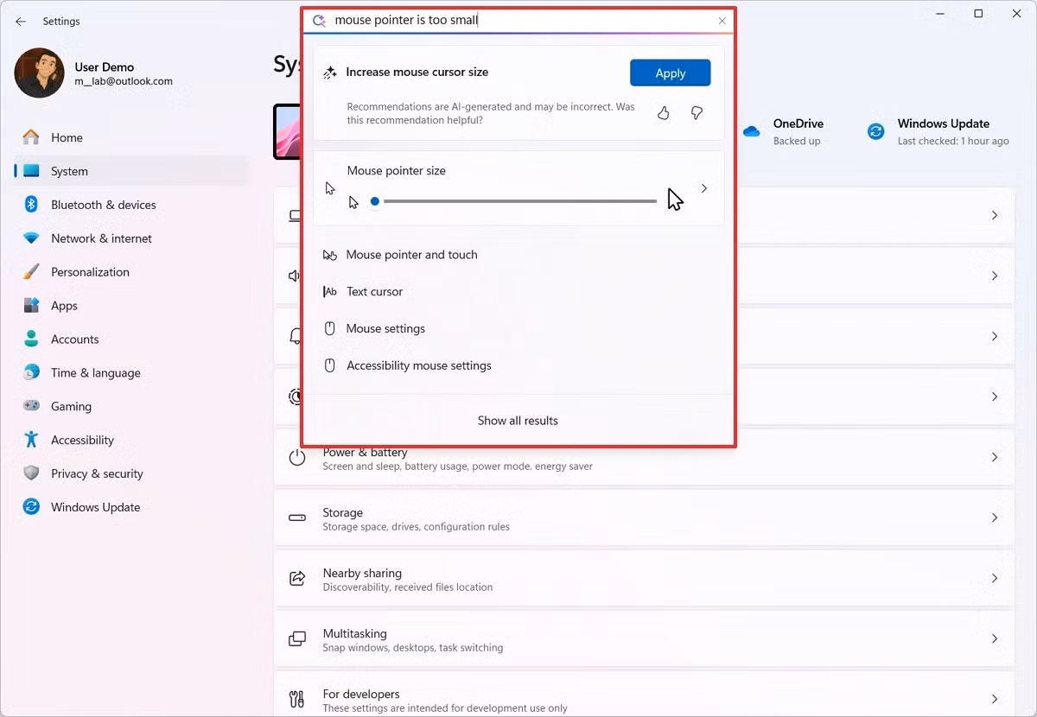
Task: Click the thumbs up feedback icon
Action: tap(663, 112)
